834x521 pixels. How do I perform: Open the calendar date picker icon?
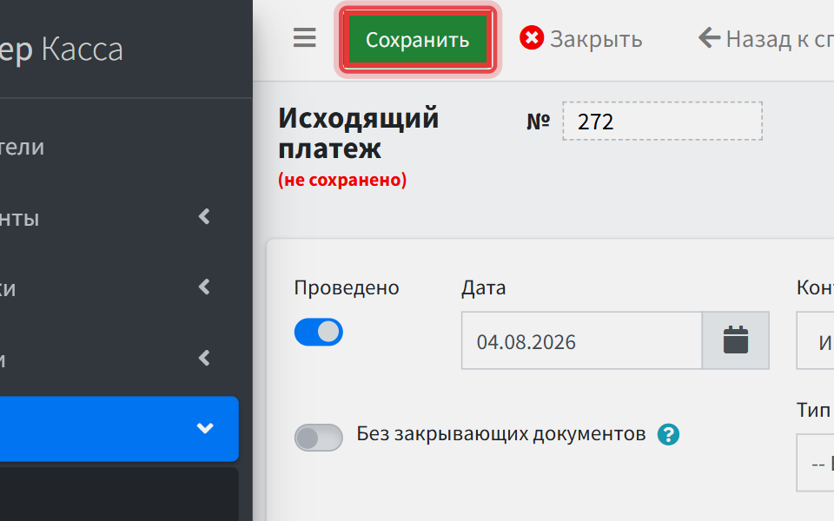[x=736, y=340]
